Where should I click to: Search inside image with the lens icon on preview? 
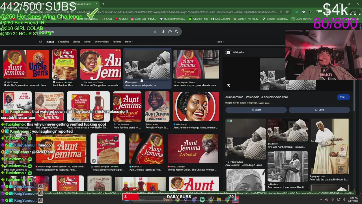click(229, 86)
